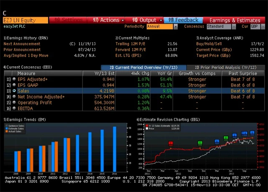Select the EPS Adjusted+ radio button

pos(15,79)
